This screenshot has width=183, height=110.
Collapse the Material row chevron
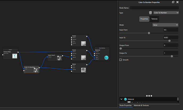[x=121, y=99]
